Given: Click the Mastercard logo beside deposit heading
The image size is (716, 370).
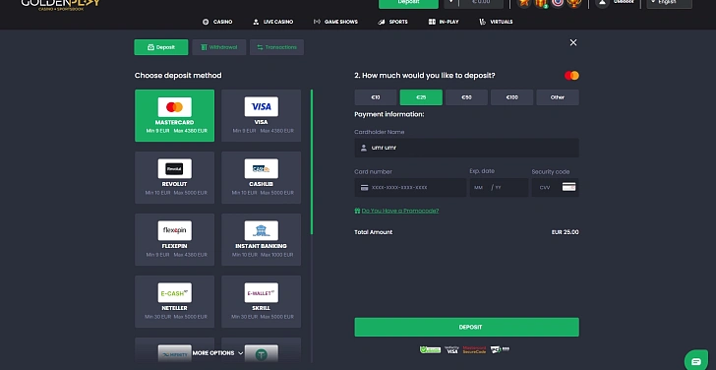Looking at the screenshot, I should tap(571, 76).
